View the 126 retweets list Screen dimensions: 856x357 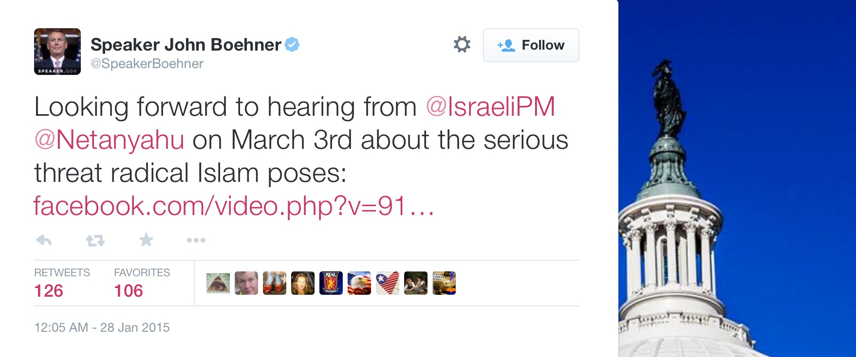49,290
